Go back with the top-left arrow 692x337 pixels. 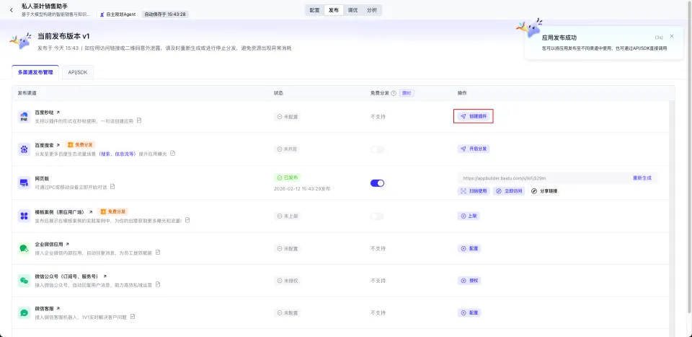(12, 10)
